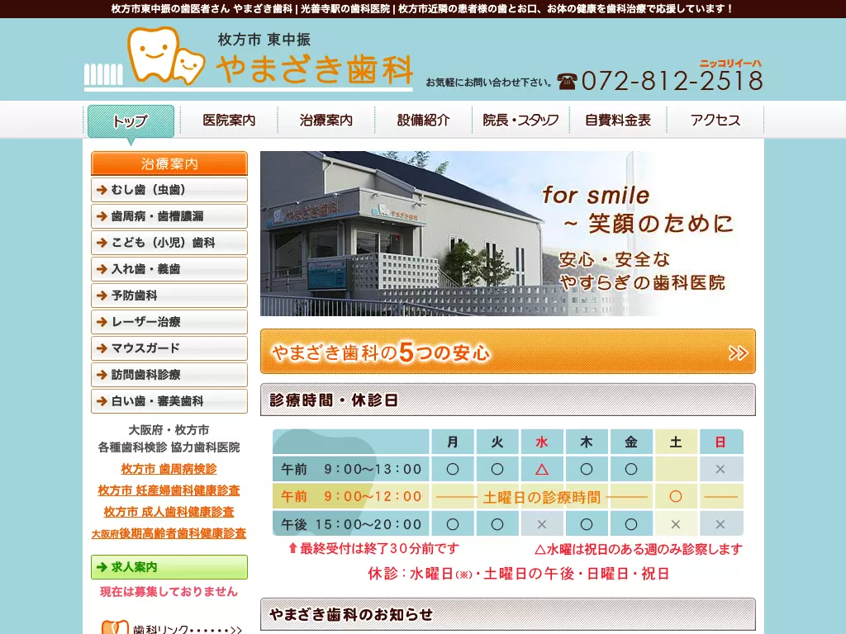The image size is (846, 634).
Task: Go to the 治療案内 navigation item
Action: 326,121
